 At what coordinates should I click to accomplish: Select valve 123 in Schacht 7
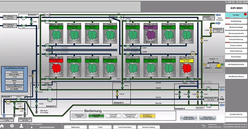tap(24, 17)
